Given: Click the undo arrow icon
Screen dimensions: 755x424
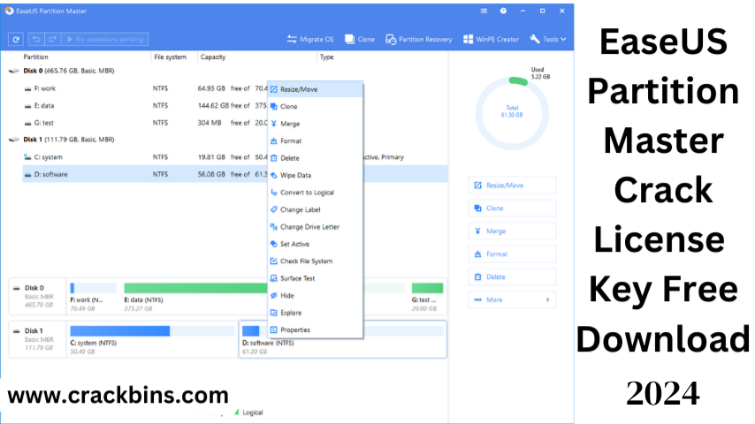Looking at the screenshot, I should pos(36,39).
